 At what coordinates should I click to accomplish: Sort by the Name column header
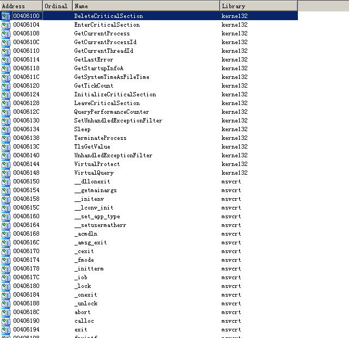tap(146, 6)
